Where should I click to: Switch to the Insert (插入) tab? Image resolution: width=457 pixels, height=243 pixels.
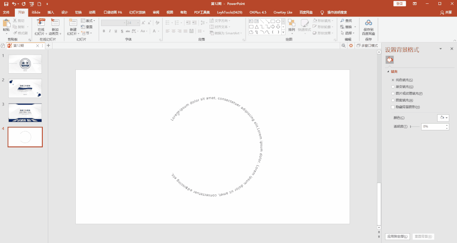pos(51,12)
